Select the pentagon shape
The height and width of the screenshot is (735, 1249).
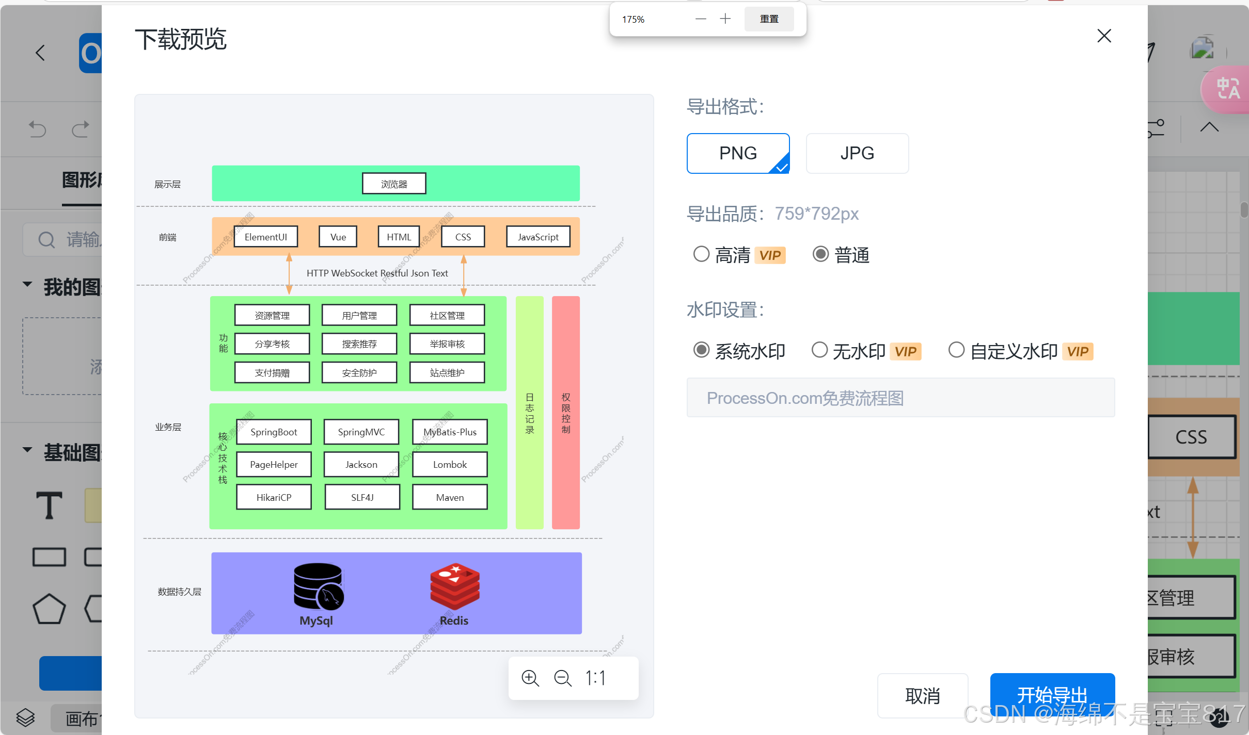tap(49, 609)
